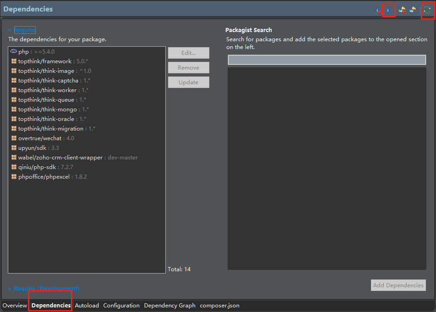436x312 pixels.
Task: Click the install with dev dependencies icon
Action: point(378,10)
